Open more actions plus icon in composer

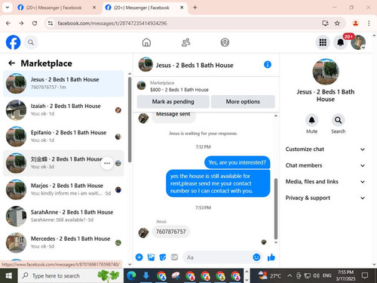[139, 257]
